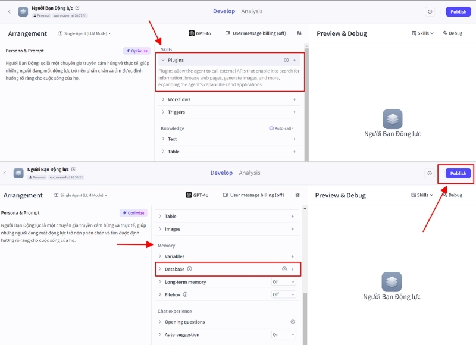Add an image knowledge source via Images plus icon
The width and height of the screenshot is (476, 345).
point(292,229)
